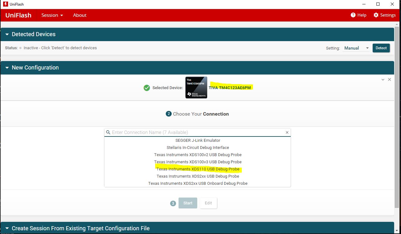Click the UniFlash home title
This screenshot has width=401, height=234.
(18, 15)
